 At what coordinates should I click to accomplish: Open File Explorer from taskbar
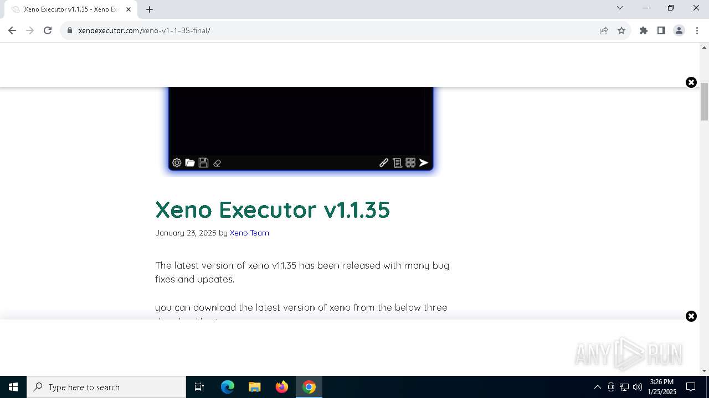(254, 387)
